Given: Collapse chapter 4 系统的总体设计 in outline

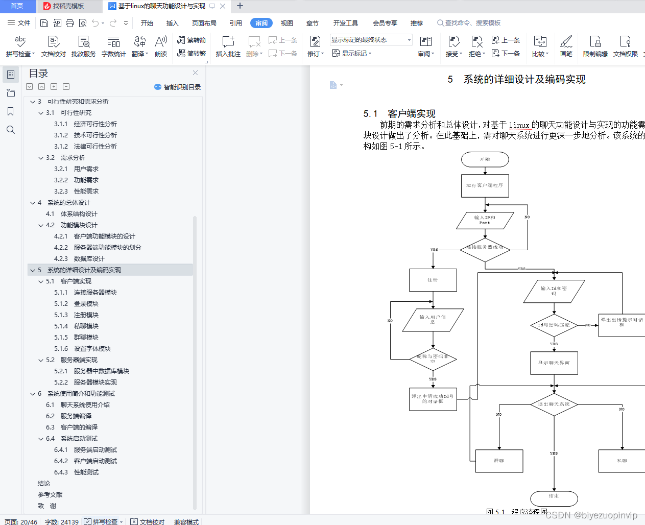Looking at the screenshot, I should point(32,202).
